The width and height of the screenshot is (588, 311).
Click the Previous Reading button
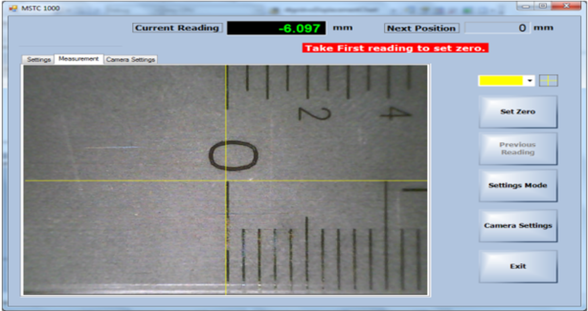tap(517, 149)
